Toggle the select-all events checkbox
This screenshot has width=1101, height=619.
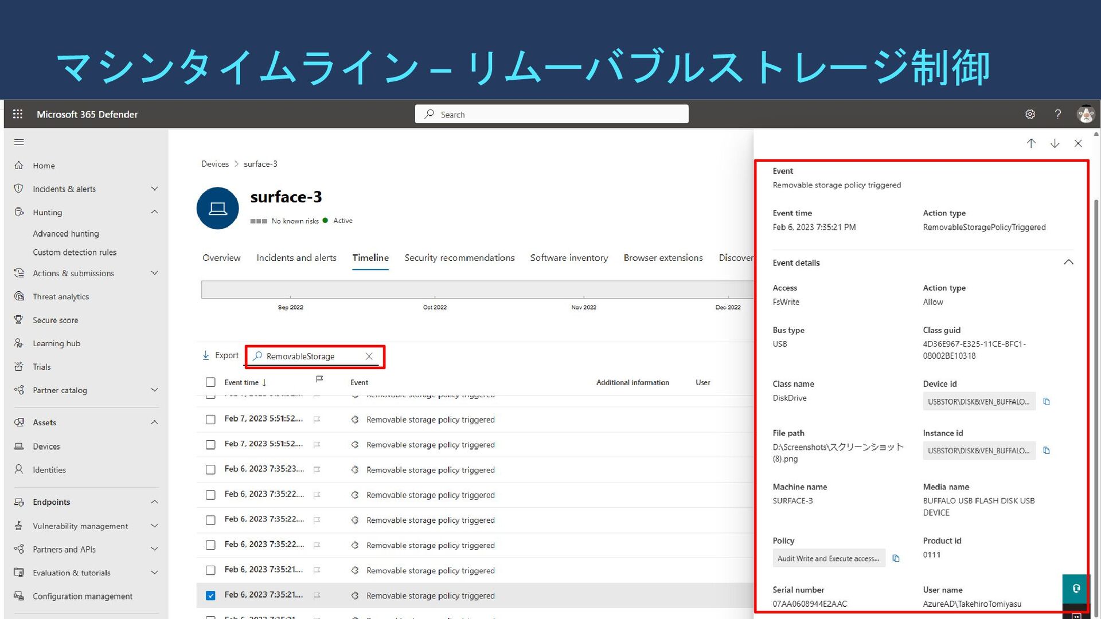tap(210, 382)
